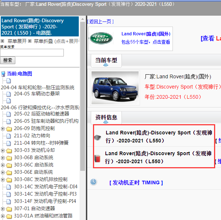Click folder icon for 310-01A 燃油箱和燃油管路
Viewport: 221px width, 220px height.
click(9, 216)
